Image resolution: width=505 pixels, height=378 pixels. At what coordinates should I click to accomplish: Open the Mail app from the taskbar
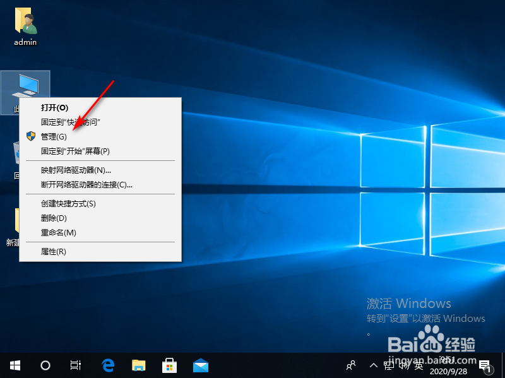pos(200,365)
